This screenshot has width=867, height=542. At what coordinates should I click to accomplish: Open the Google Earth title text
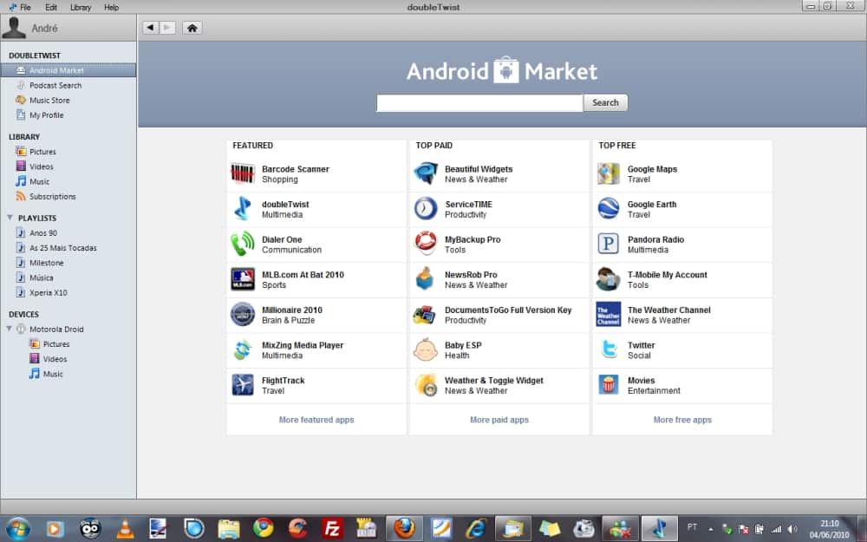[652, 204]
